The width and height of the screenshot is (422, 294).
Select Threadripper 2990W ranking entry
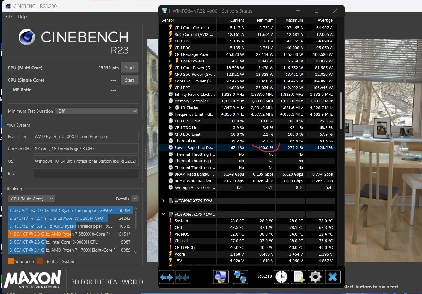click(70, 210)
